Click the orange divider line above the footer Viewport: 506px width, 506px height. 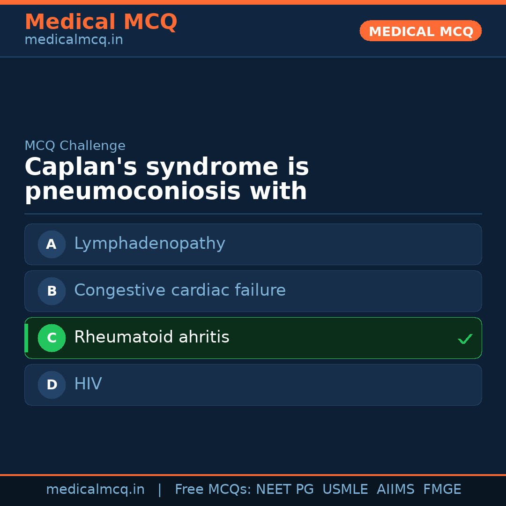click(253, 474)
